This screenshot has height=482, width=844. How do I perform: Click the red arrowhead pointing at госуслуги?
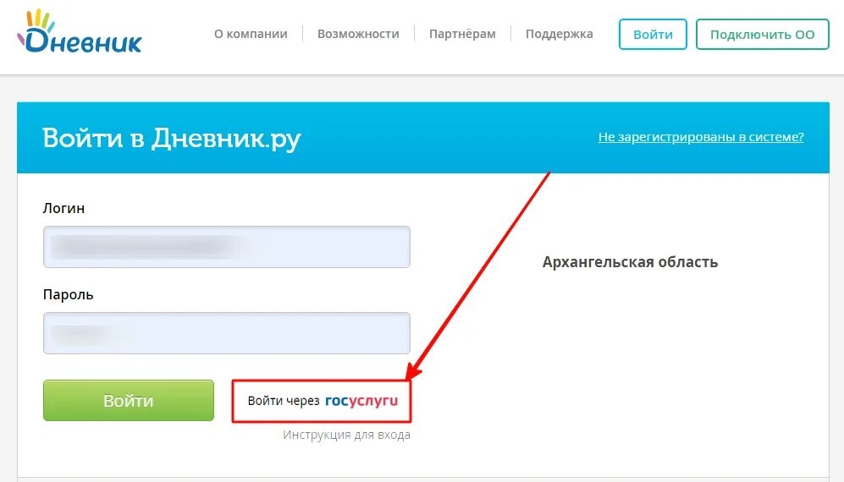pos(413,370)
